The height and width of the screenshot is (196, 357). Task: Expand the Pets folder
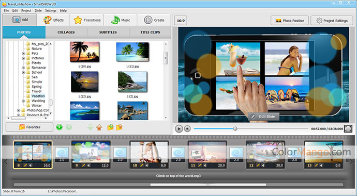pyautogui.click(x=23, y=54)
